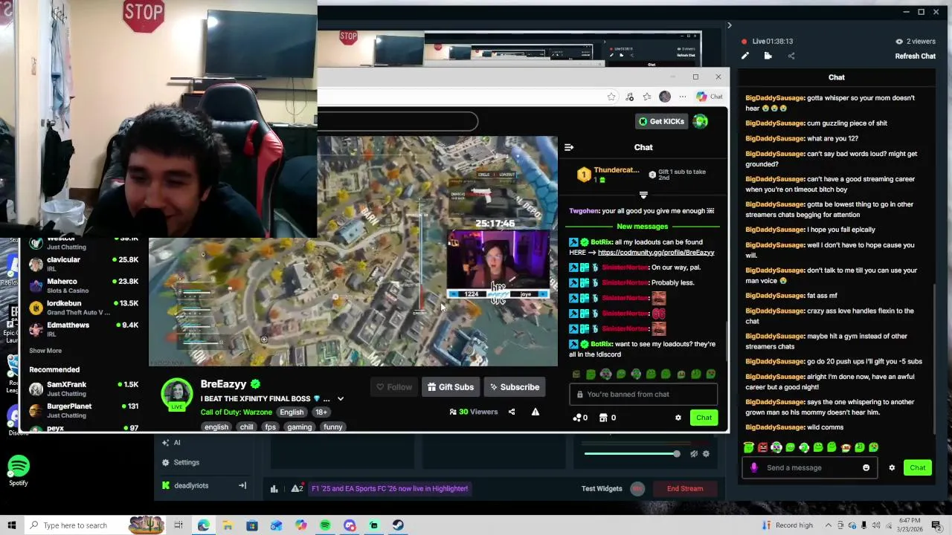Open SamXFrank recommended channel
The height and width of the screenshot is (535, 952).
pyautogui.click(x=83, y=389)
